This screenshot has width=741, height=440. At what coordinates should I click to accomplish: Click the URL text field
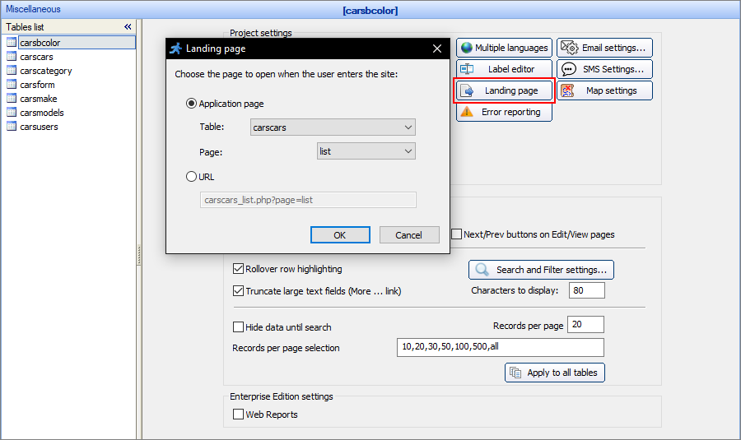coord(308,200)
